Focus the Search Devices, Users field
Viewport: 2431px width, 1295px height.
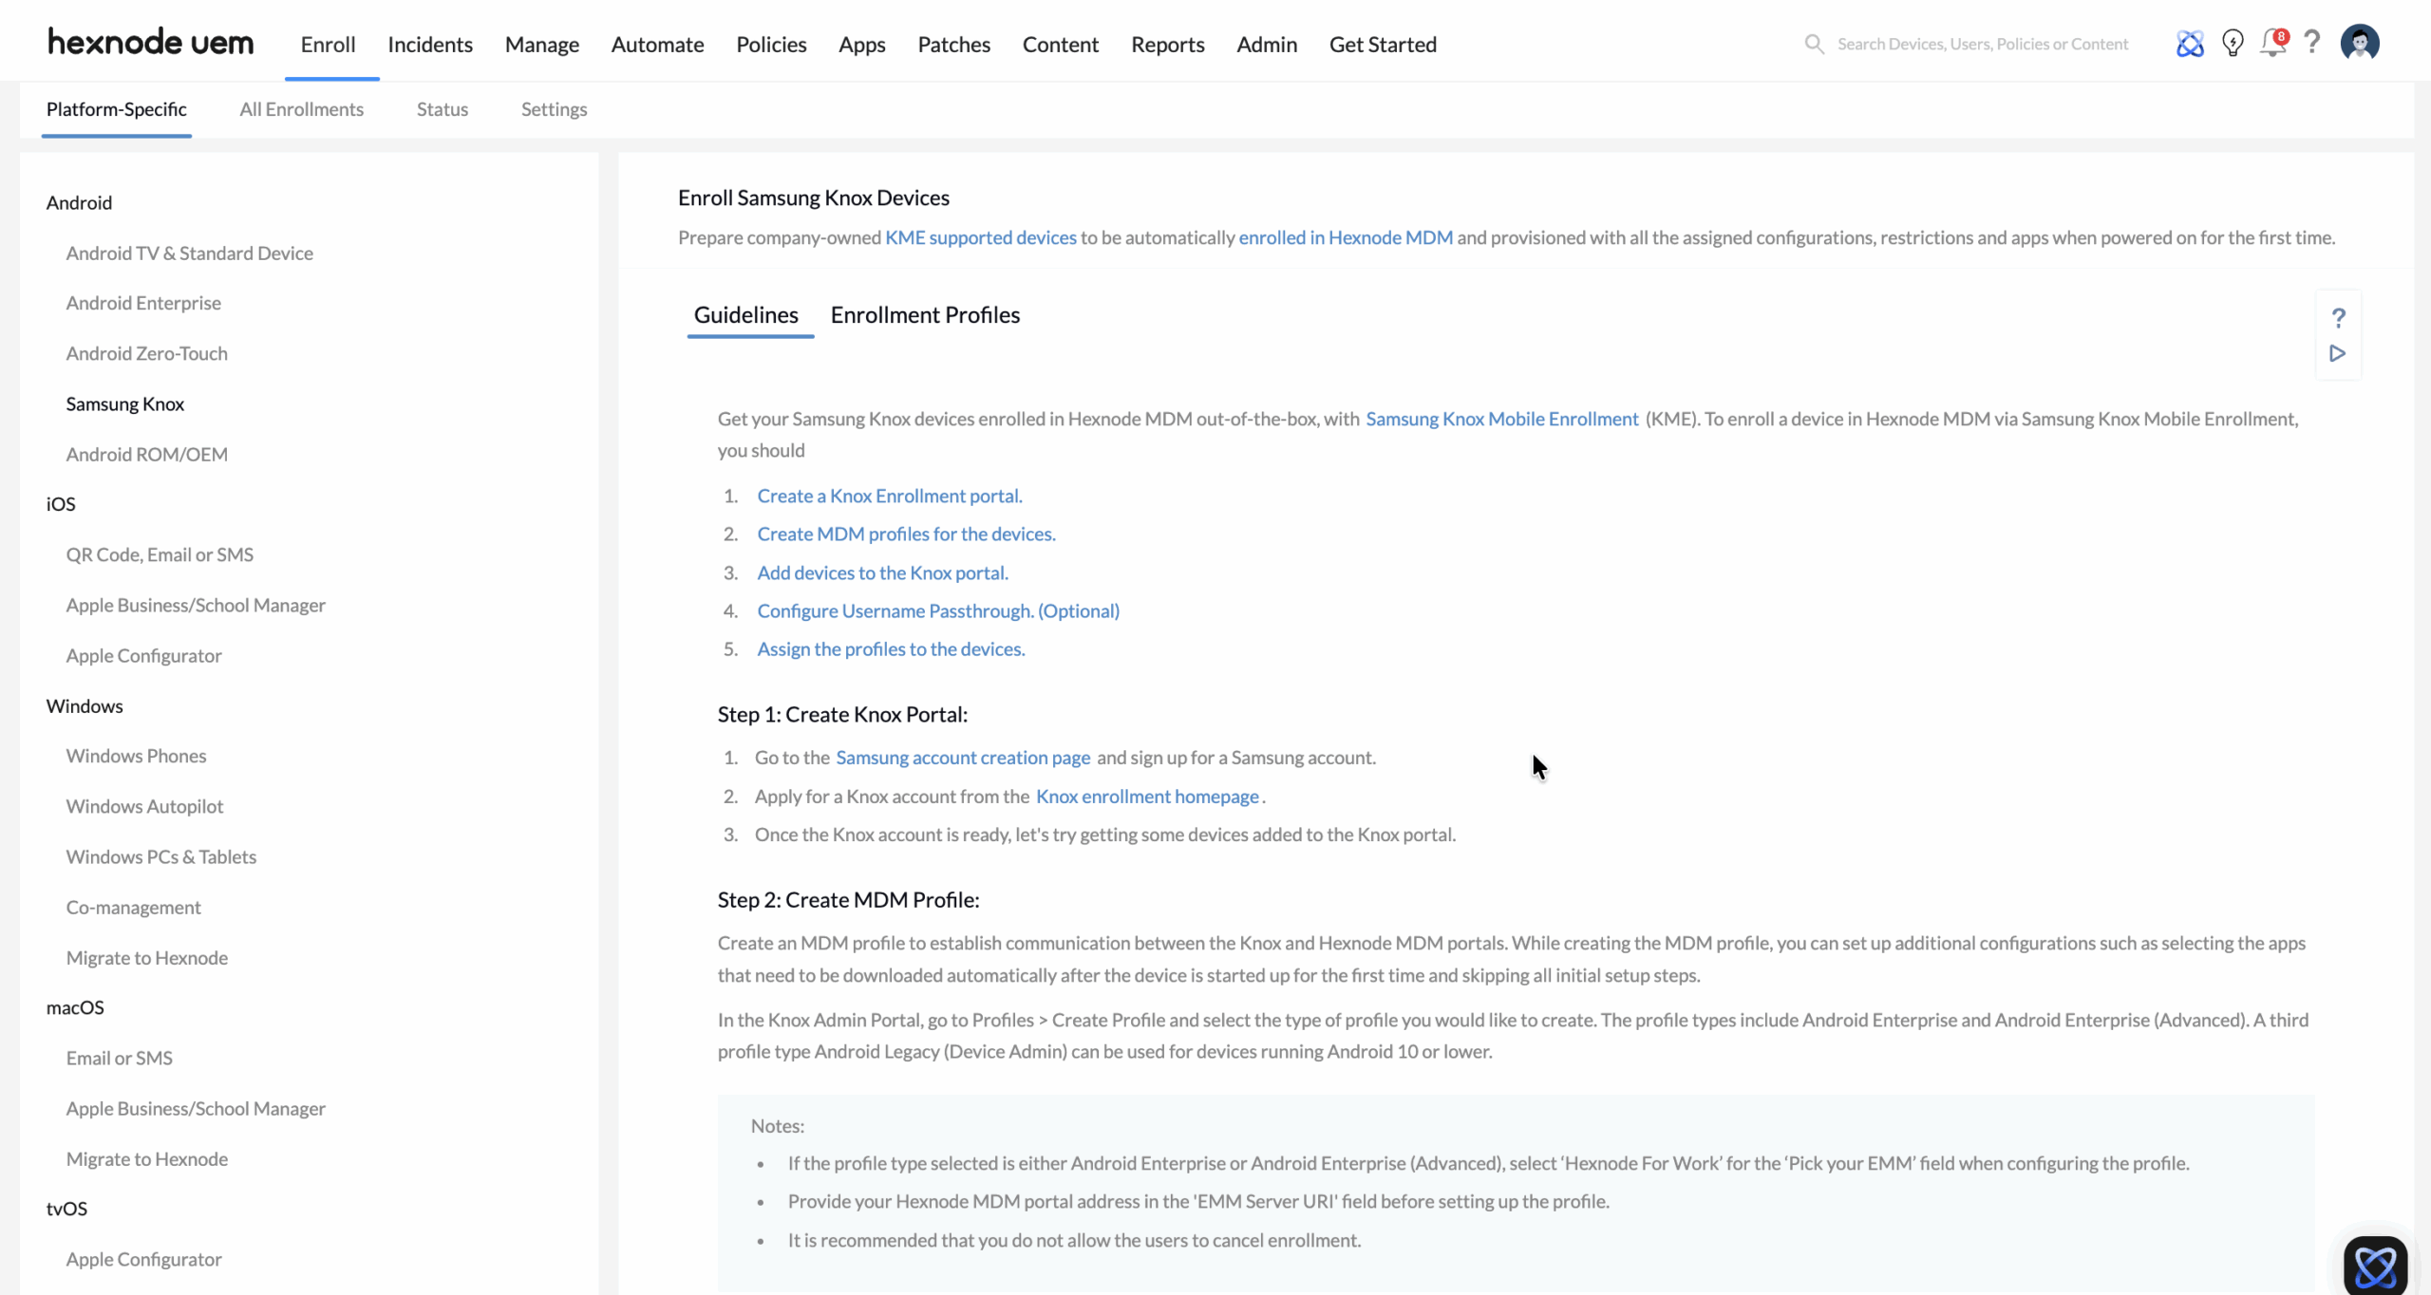pyautogui.click(x=1982, y=44)
